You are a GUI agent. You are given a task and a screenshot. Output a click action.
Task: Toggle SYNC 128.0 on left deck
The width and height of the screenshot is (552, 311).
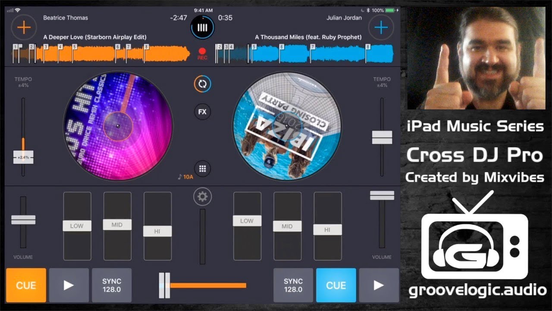(112, 285)
